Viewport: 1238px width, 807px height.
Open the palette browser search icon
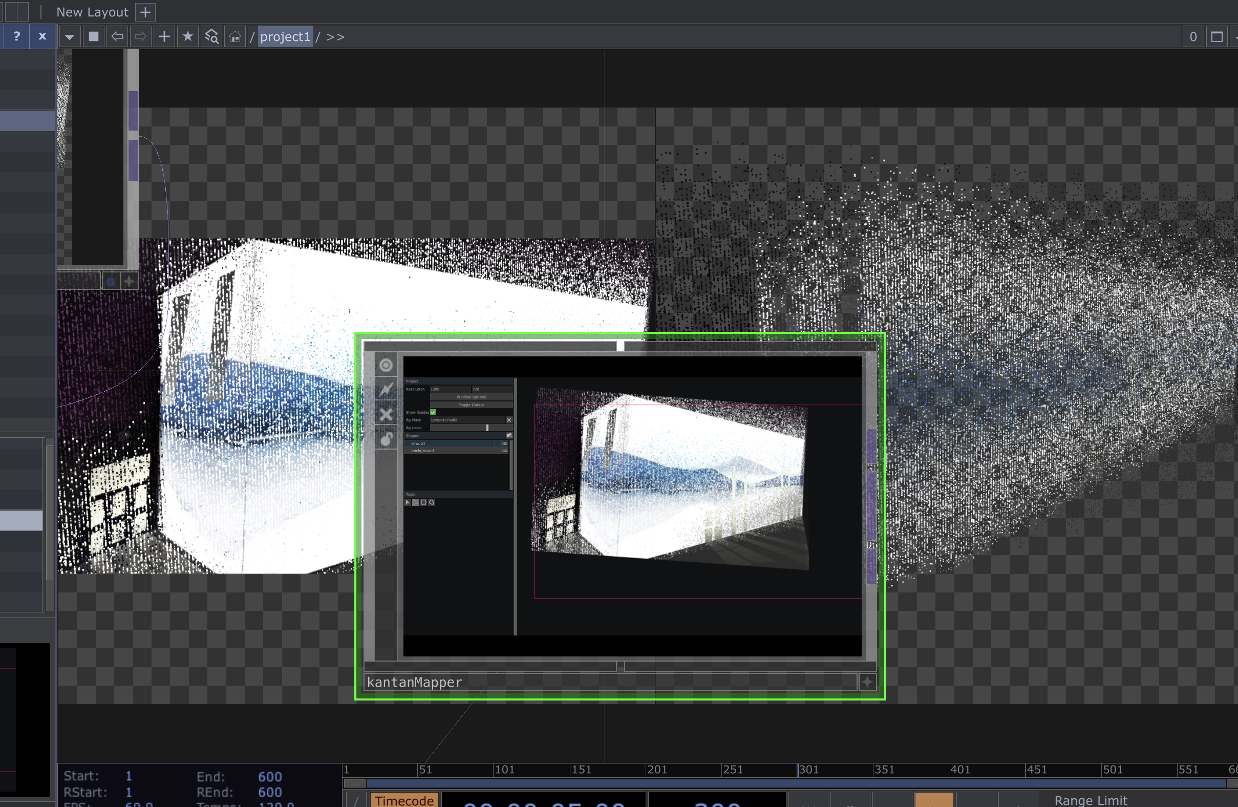tap(211, 36)
